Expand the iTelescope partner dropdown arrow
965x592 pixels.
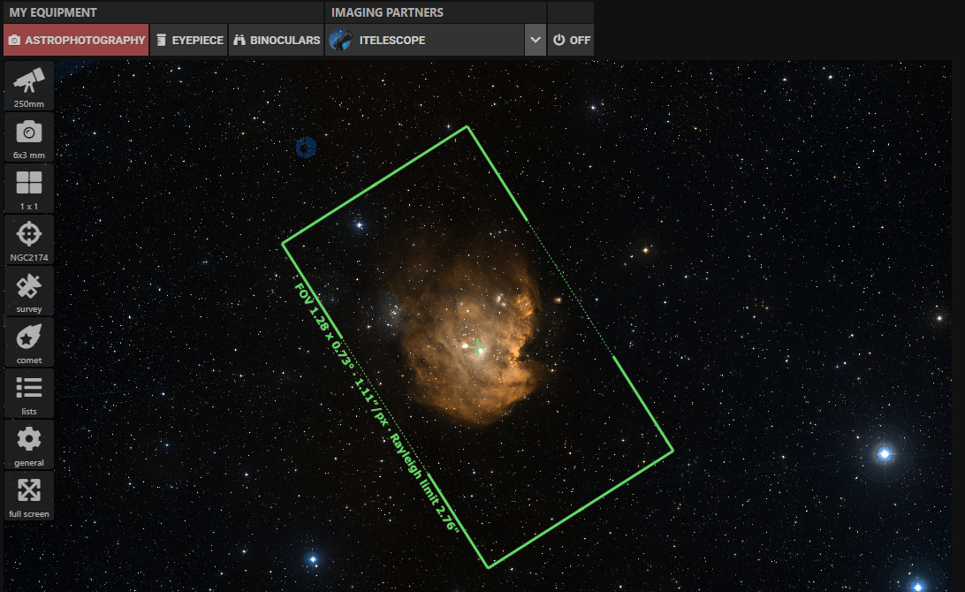click(x=535, y=41)
